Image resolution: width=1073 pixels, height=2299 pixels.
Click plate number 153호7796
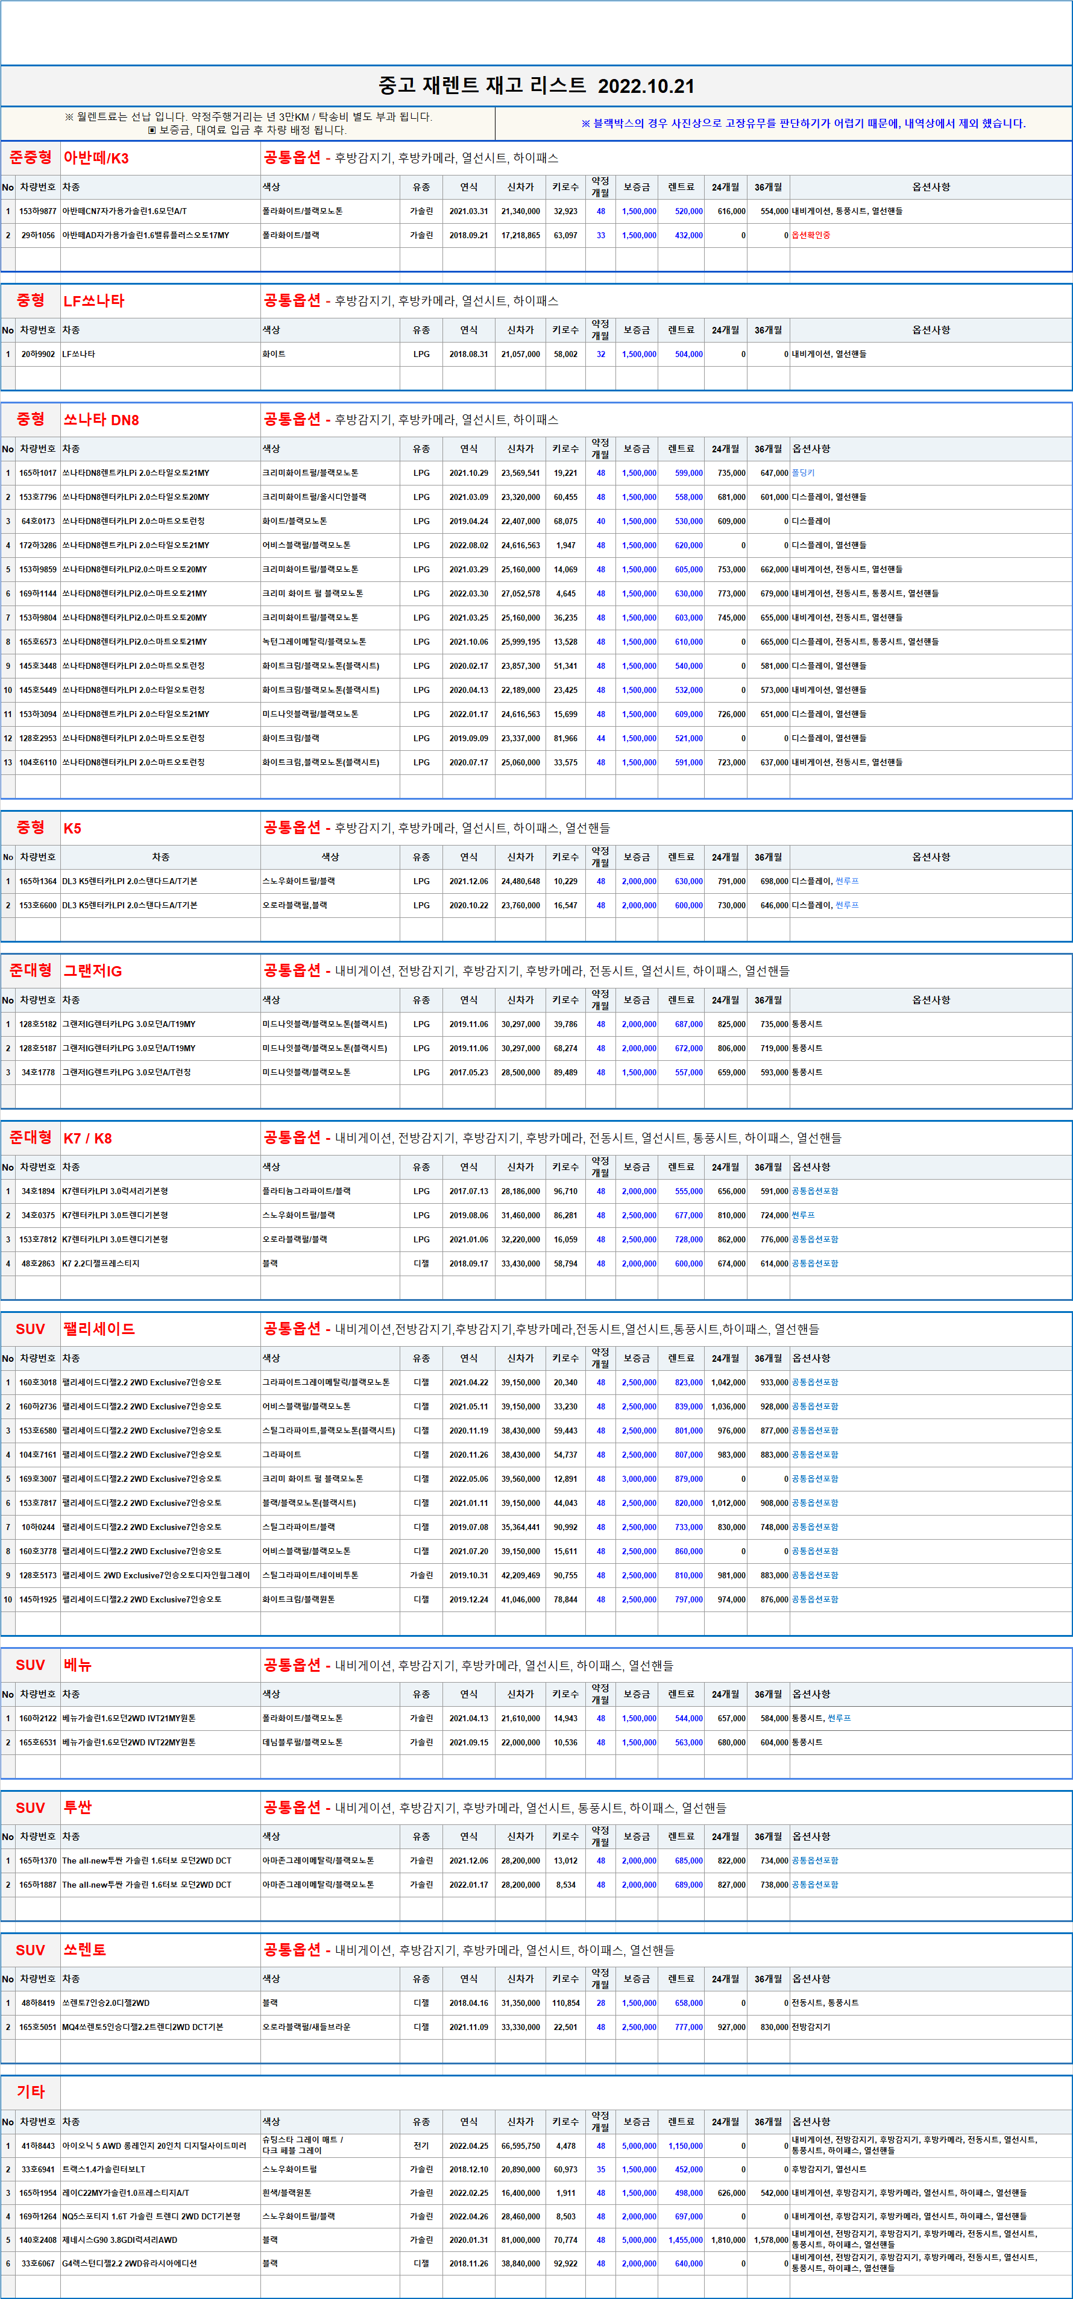pos(37,497)
